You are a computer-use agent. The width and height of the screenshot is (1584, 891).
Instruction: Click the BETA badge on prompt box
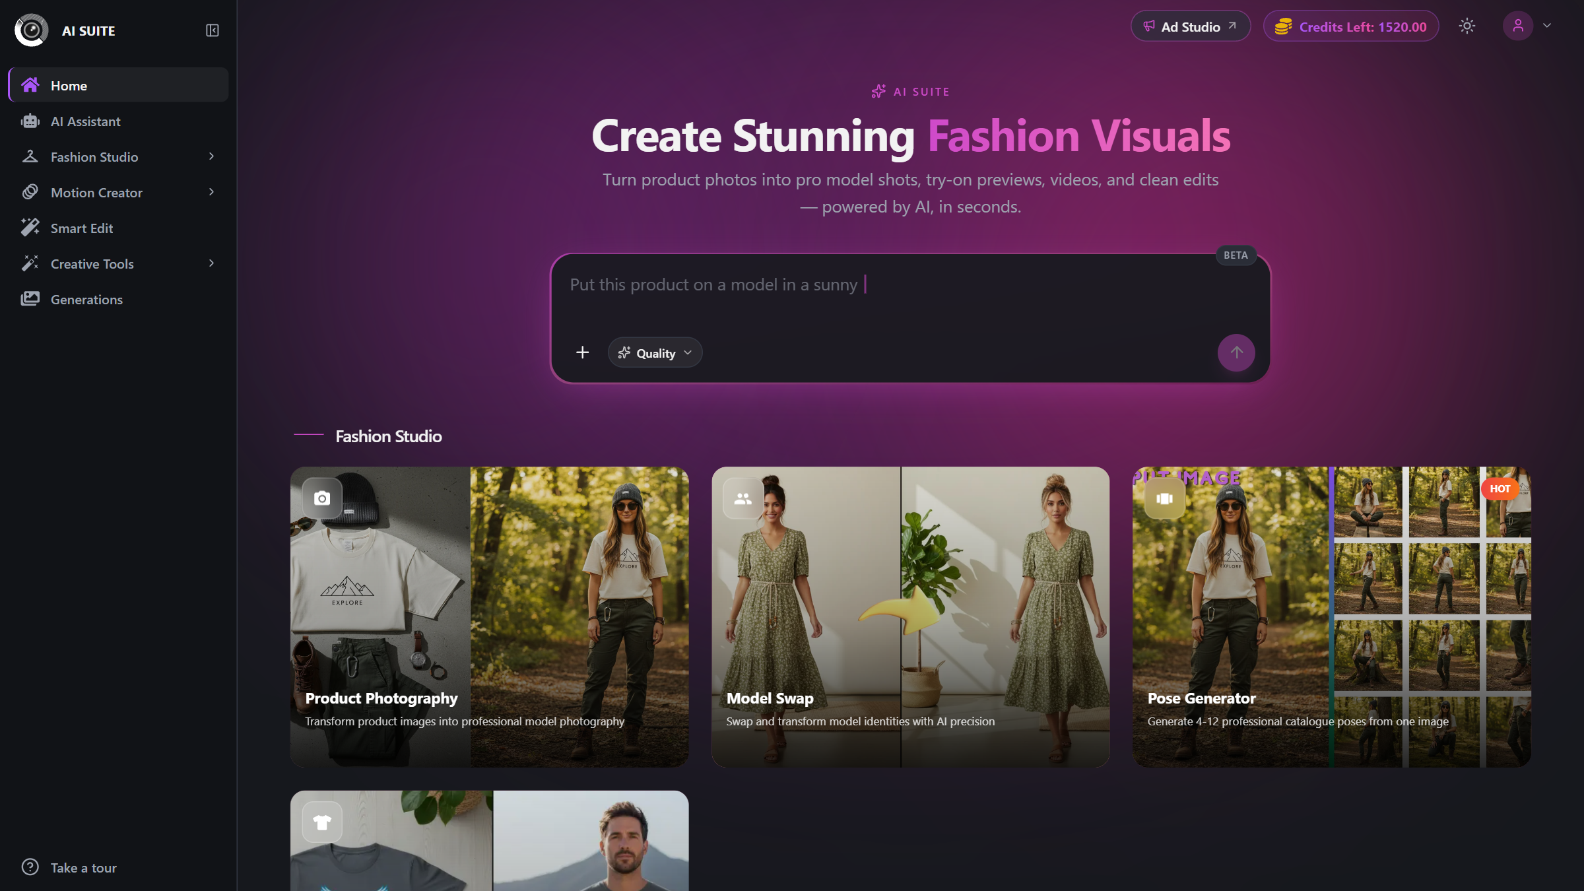1236,255
